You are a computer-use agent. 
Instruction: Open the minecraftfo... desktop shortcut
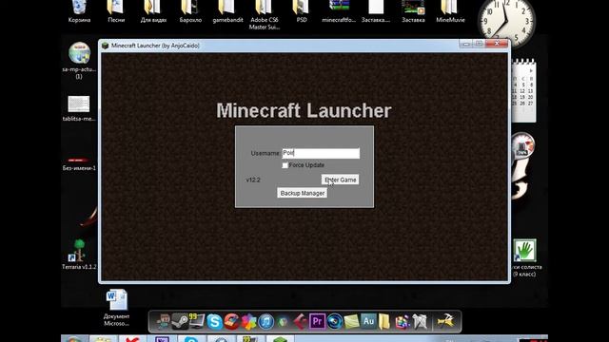(x=339, y=11)
